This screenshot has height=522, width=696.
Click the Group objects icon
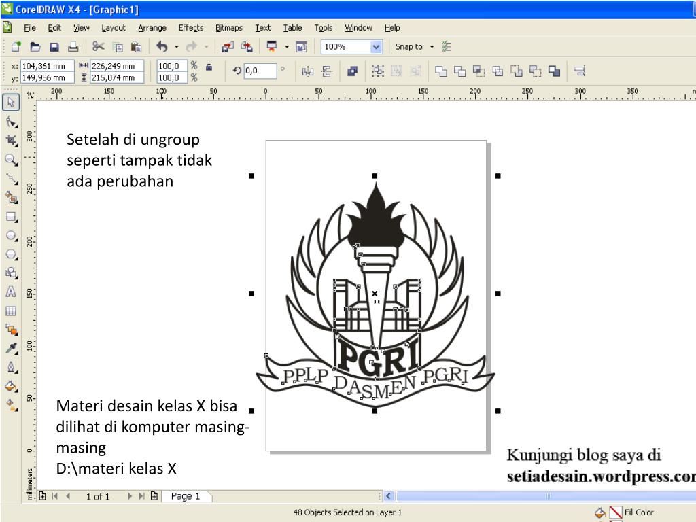click(378, 71)
